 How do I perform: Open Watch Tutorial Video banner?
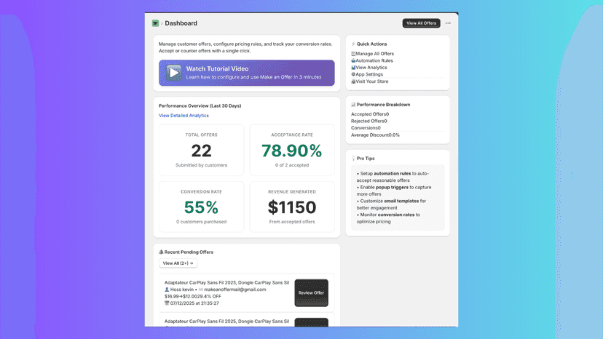coord(246,73)
